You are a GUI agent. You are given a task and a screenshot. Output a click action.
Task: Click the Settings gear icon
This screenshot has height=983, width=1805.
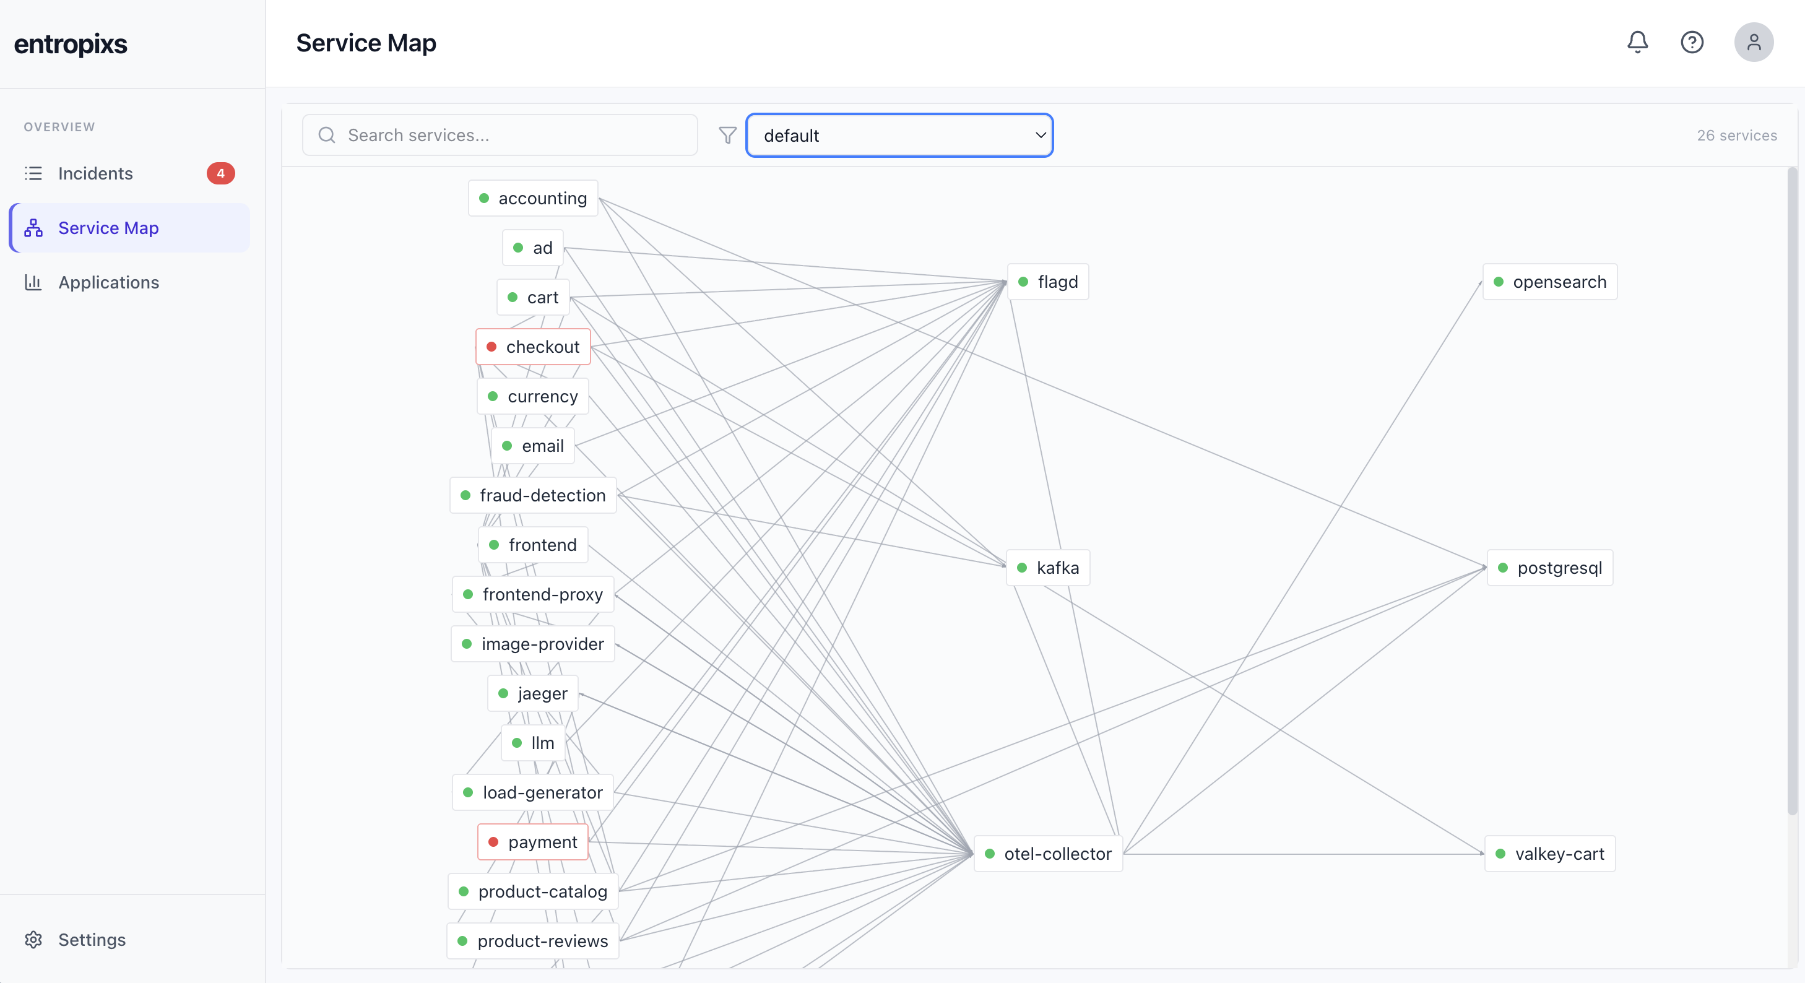pyautogui.click(x=33, y=940)
